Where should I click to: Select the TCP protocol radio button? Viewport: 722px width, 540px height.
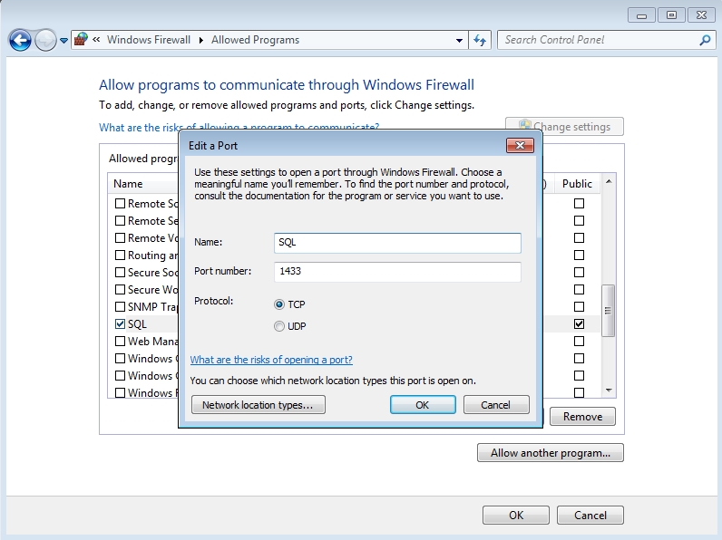[279, 304]
